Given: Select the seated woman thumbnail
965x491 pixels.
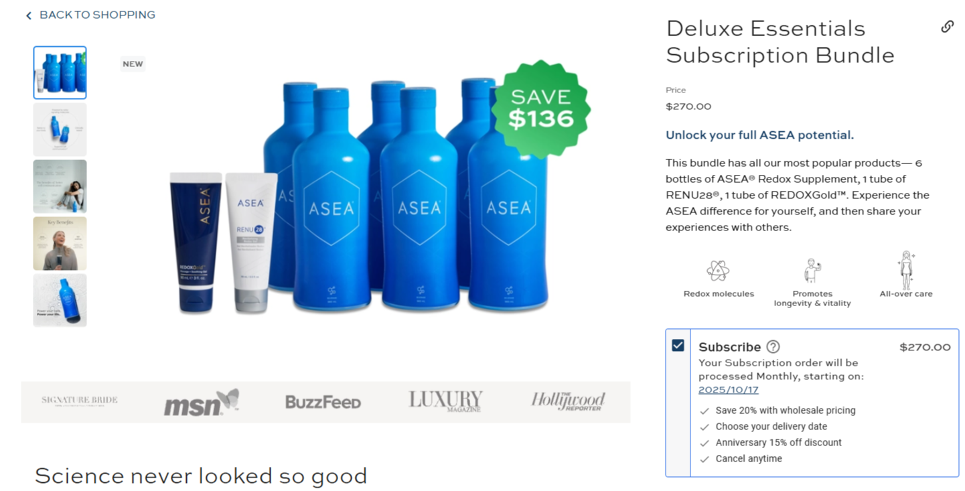Looking at the screenshot, I should (x=60, y=186).
